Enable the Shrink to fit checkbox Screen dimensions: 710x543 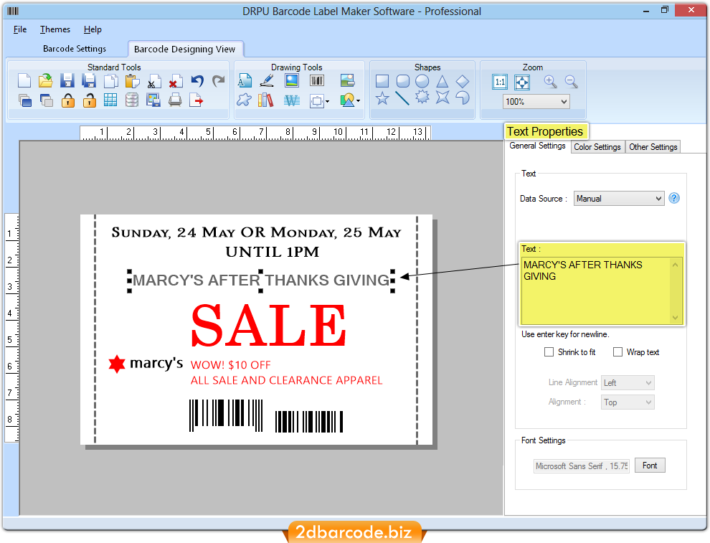pyautogui.click(x=549, y=352)
